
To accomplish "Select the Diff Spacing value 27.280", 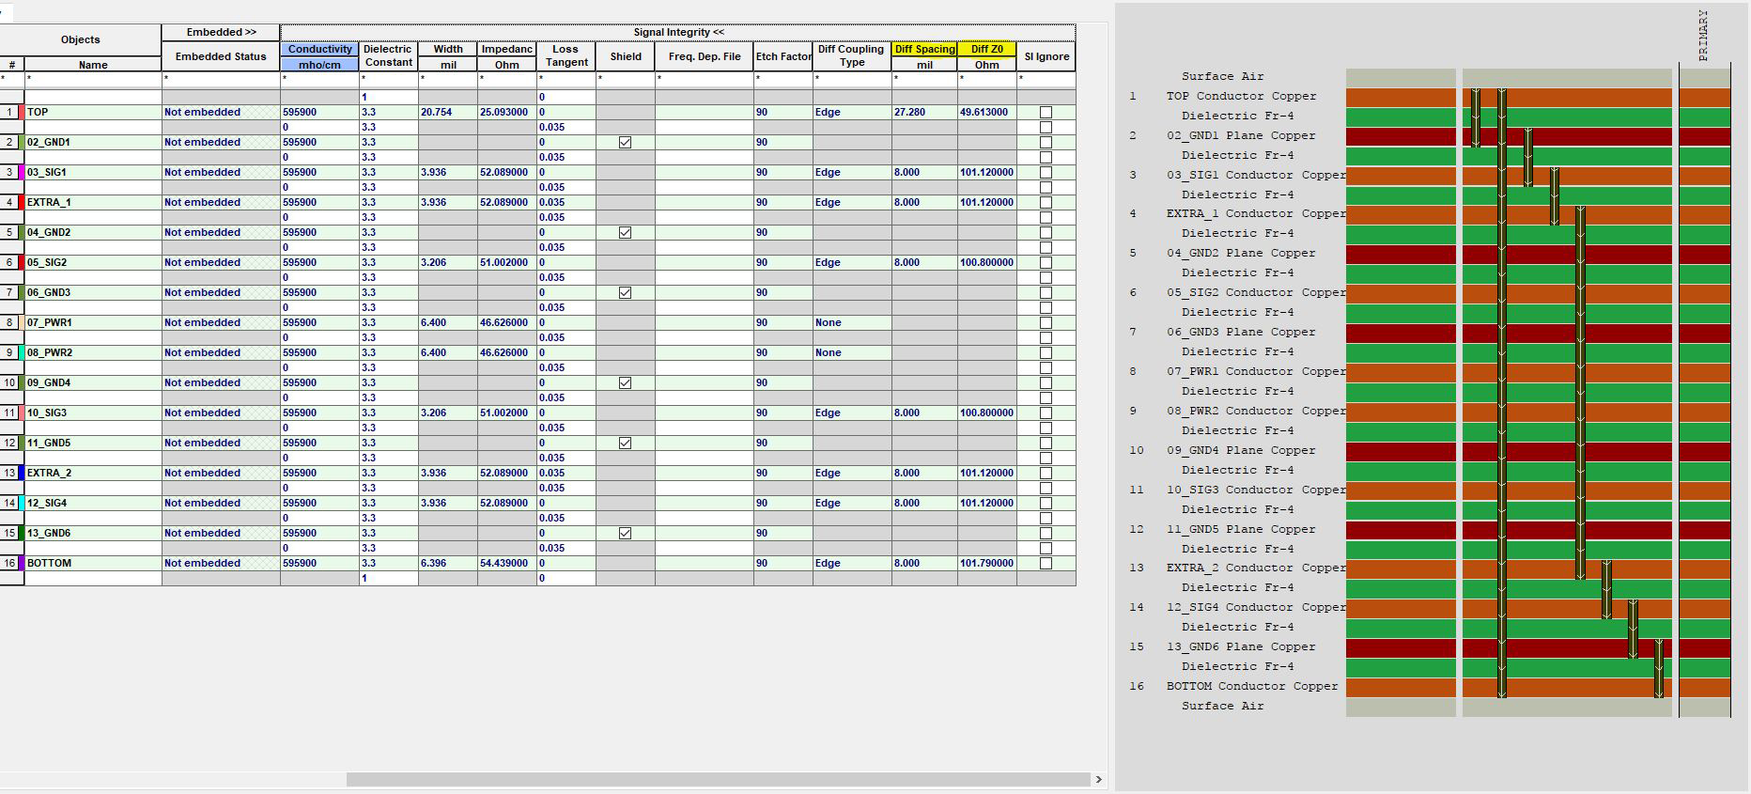I will 924,112.
